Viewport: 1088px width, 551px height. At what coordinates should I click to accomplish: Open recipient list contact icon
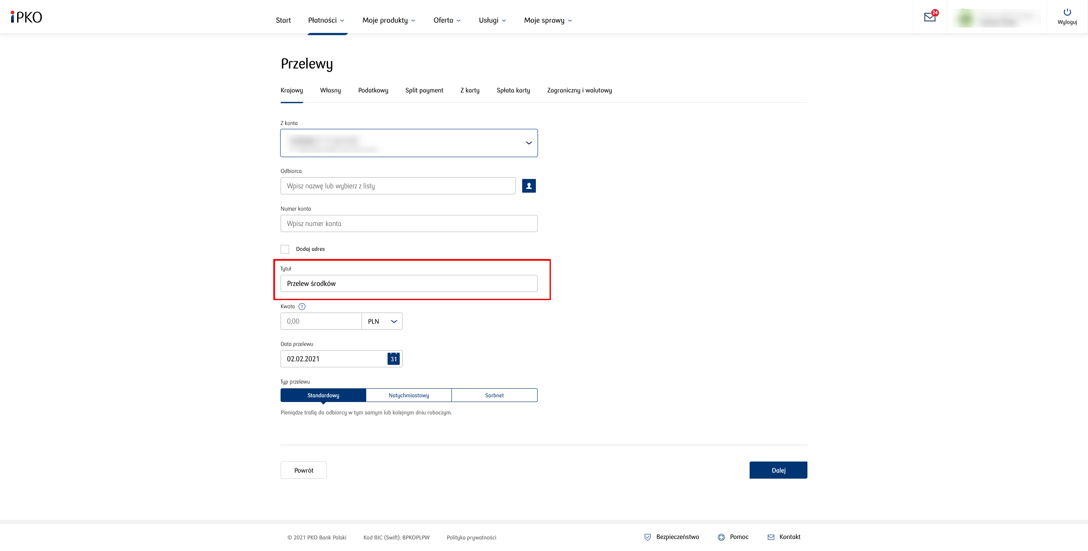click(529, 186)
